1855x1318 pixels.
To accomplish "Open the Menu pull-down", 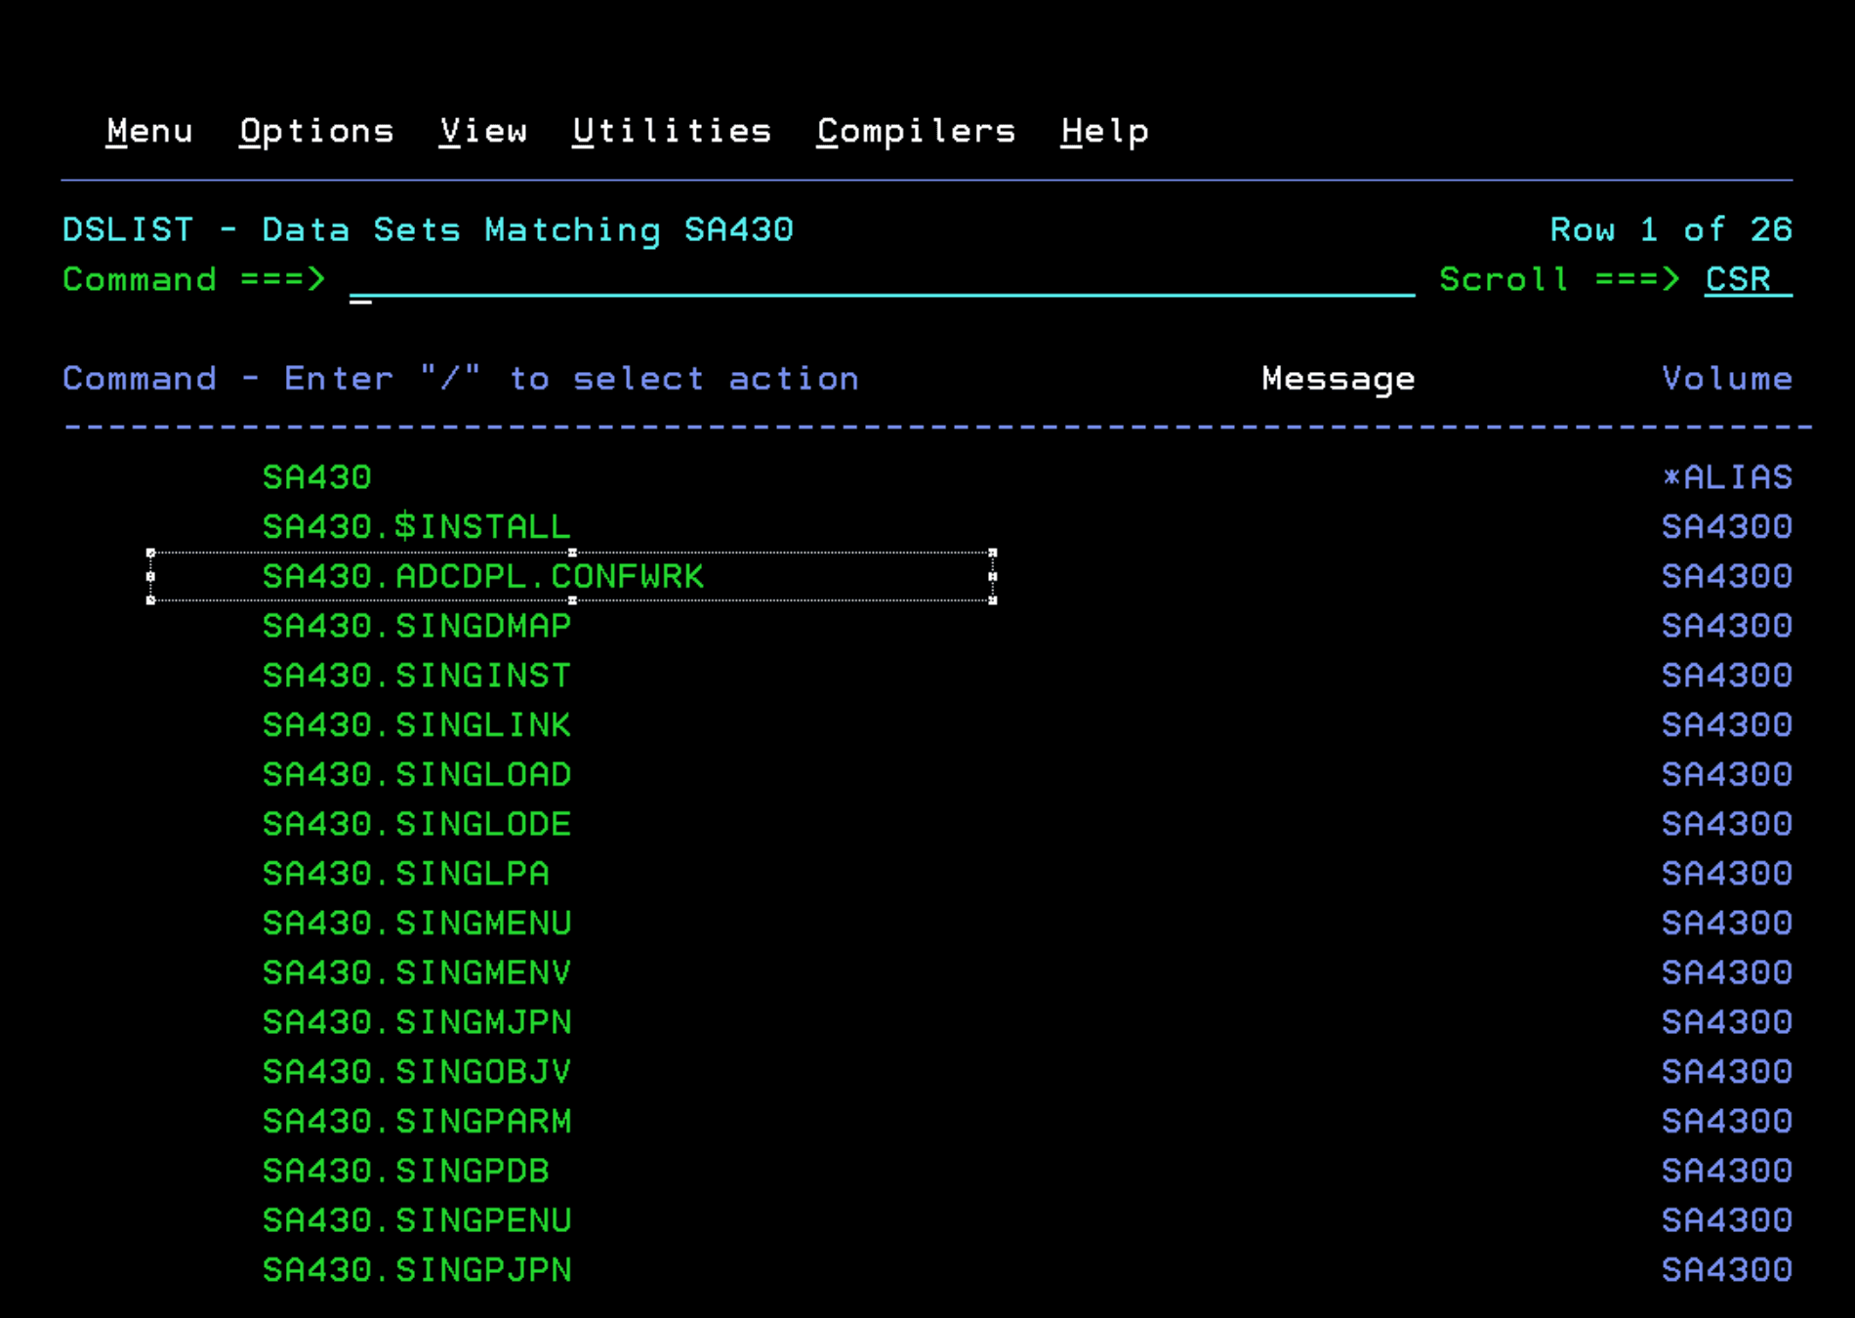I will pos(149,131).
